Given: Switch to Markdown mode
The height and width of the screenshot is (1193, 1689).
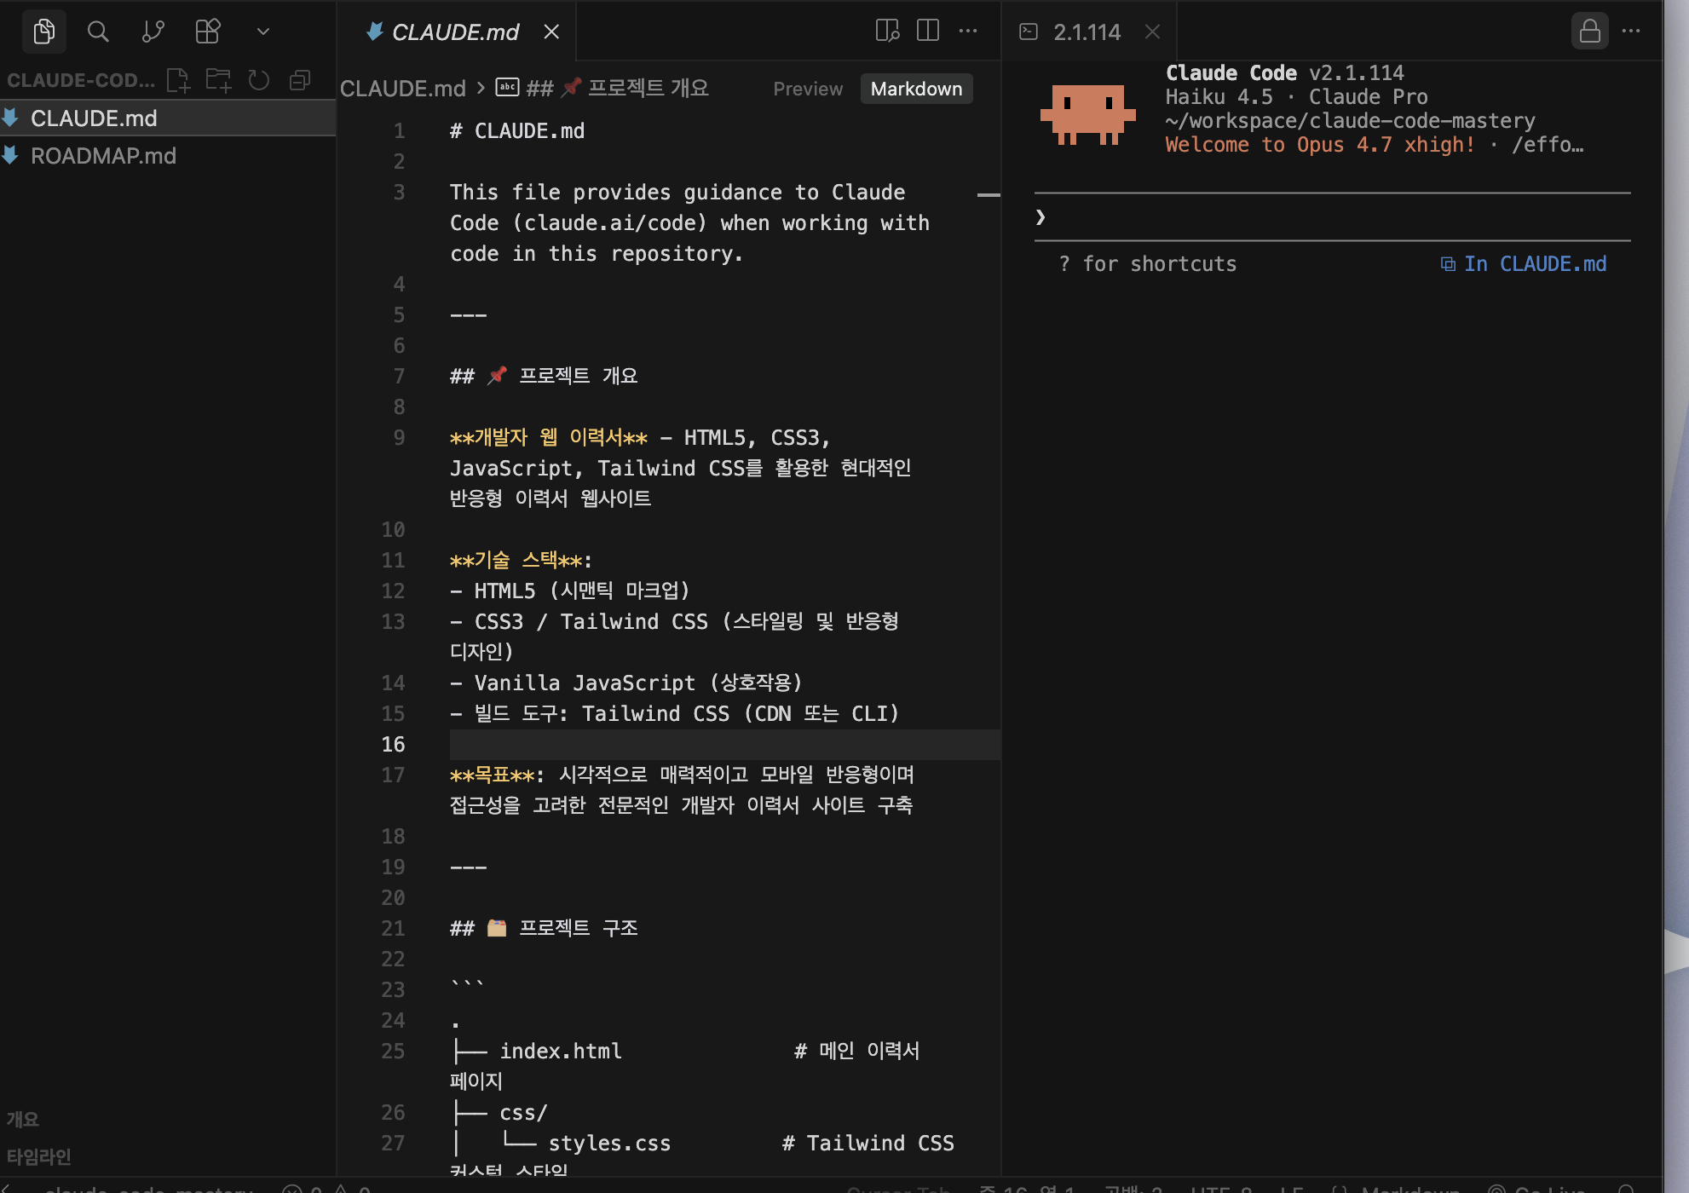Looking at the screenshot, I should click(916, 89).
